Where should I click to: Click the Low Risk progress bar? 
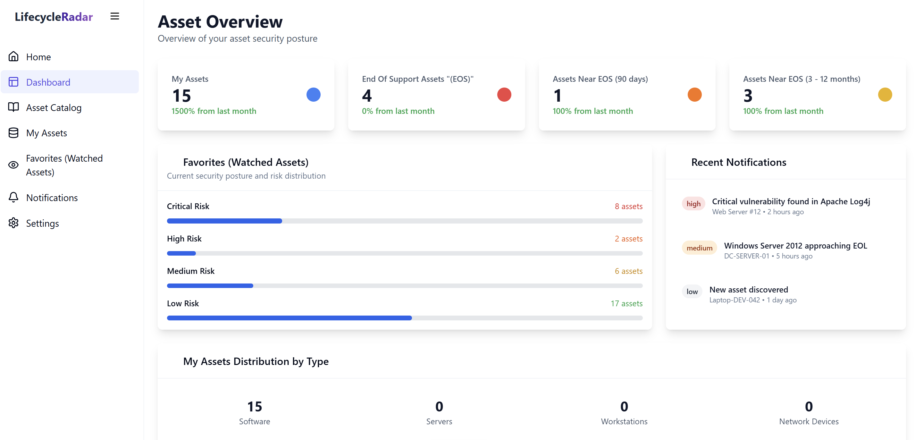point(405,318)
